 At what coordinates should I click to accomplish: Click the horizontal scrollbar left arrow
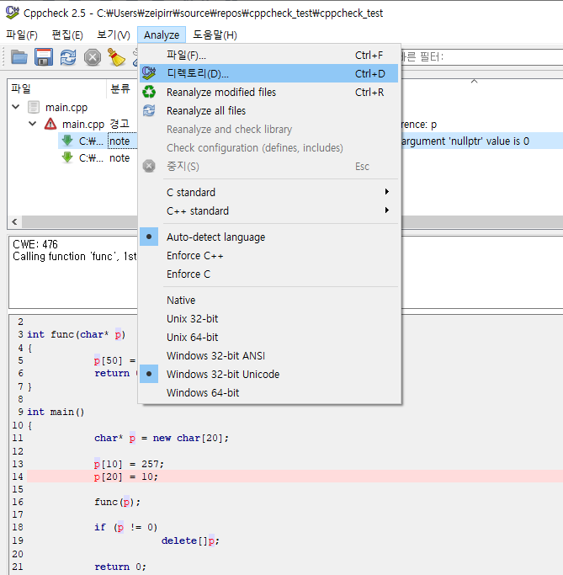[x=14, y=222]
